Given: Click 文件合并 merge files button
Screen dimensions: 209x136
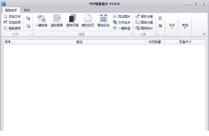Looking at the screenshot, I should [x=122, y=22].
